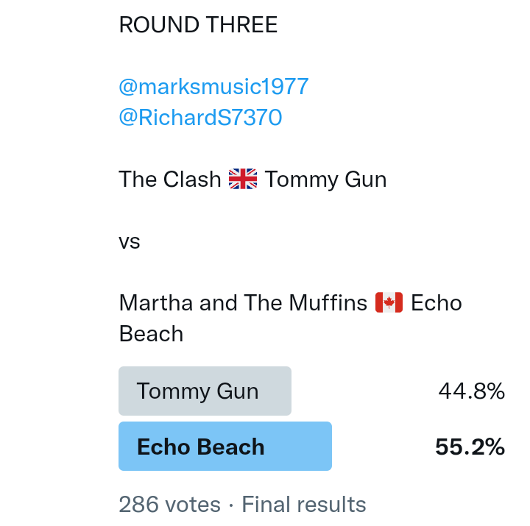Click the bold 55.2% poll result

click(x=470, y=447)
